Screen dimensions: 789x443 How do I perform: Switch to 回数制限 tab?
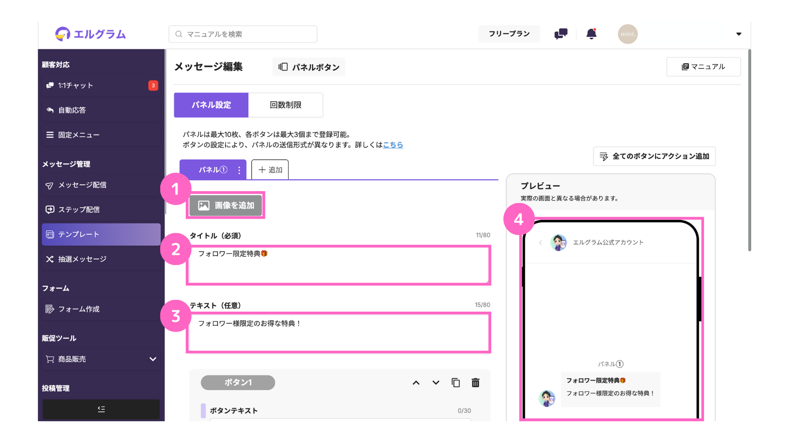(x=286, y=105)
